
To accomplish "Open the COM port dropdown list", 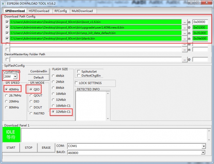I will tap(204, 146).
